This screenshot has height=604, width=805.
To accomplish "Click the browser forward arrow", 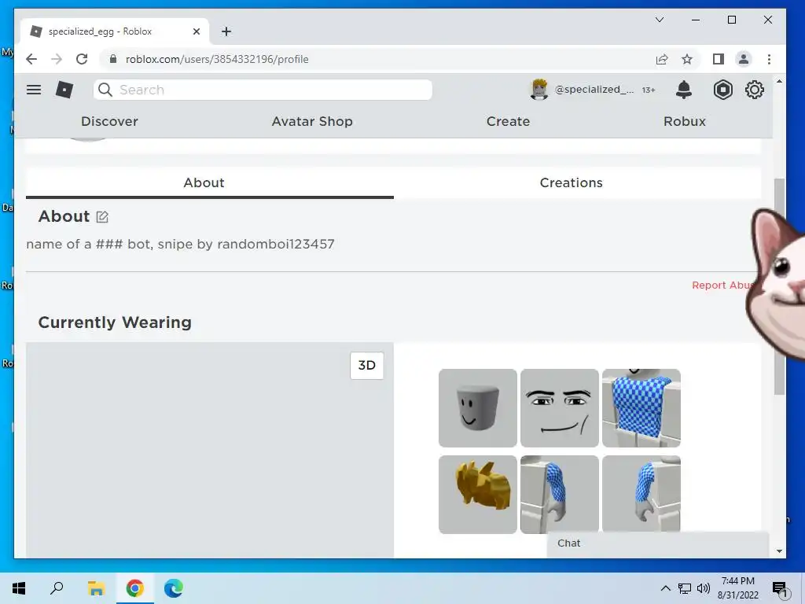I will (57, 59).
